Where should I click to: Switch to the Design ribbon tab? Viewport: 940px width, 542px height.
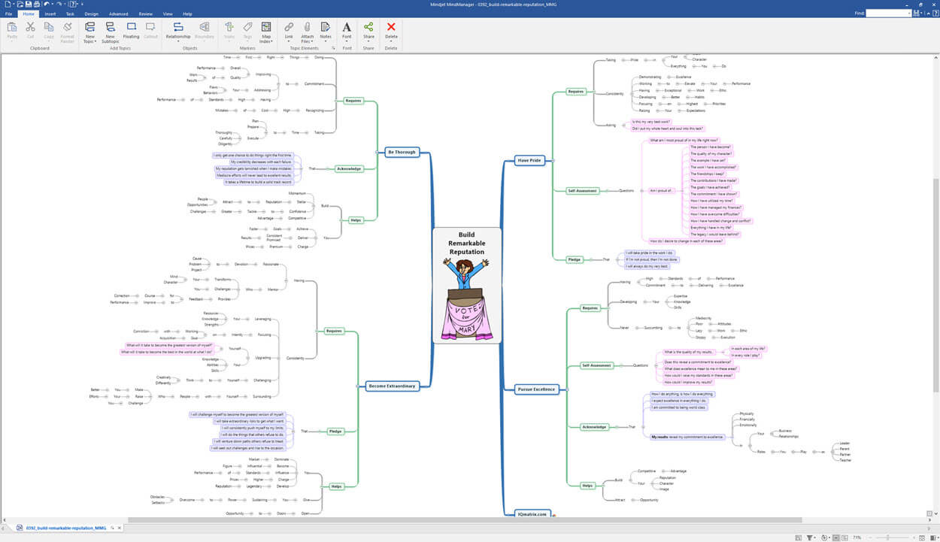(91, 14)
